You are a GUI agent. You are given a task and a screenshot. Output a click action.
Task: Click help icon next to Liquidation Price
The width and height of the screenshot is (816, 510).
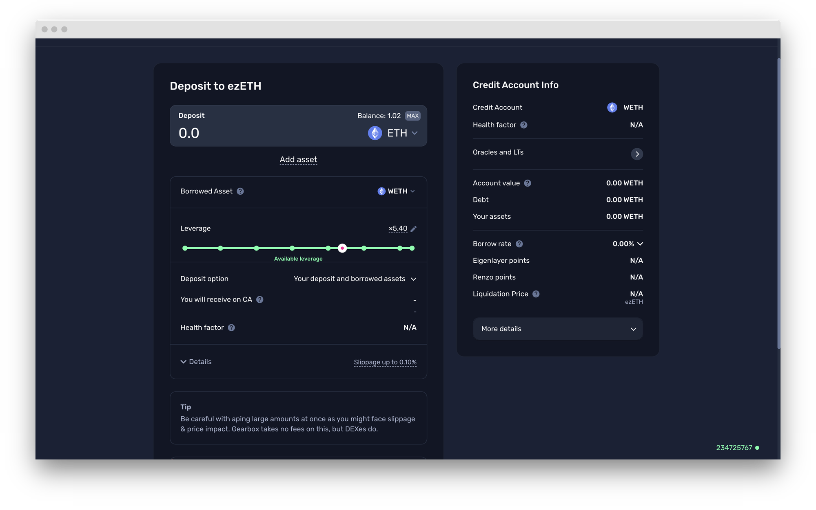pyautogui.click(x=536, y=294)
